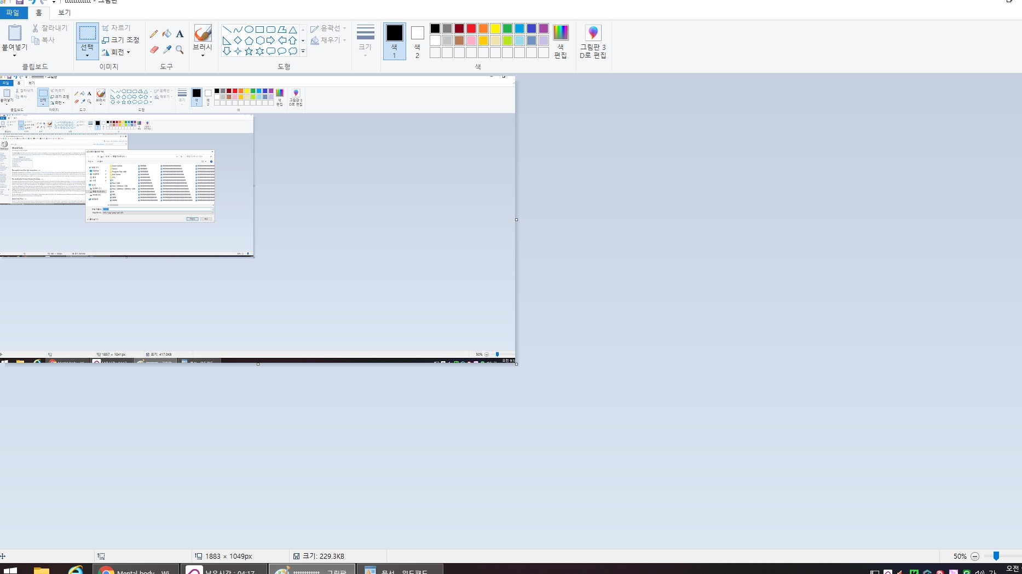Open Internet Explorer from taskbar
This screenshot has height=574, width=1022.
pos(76,570)
